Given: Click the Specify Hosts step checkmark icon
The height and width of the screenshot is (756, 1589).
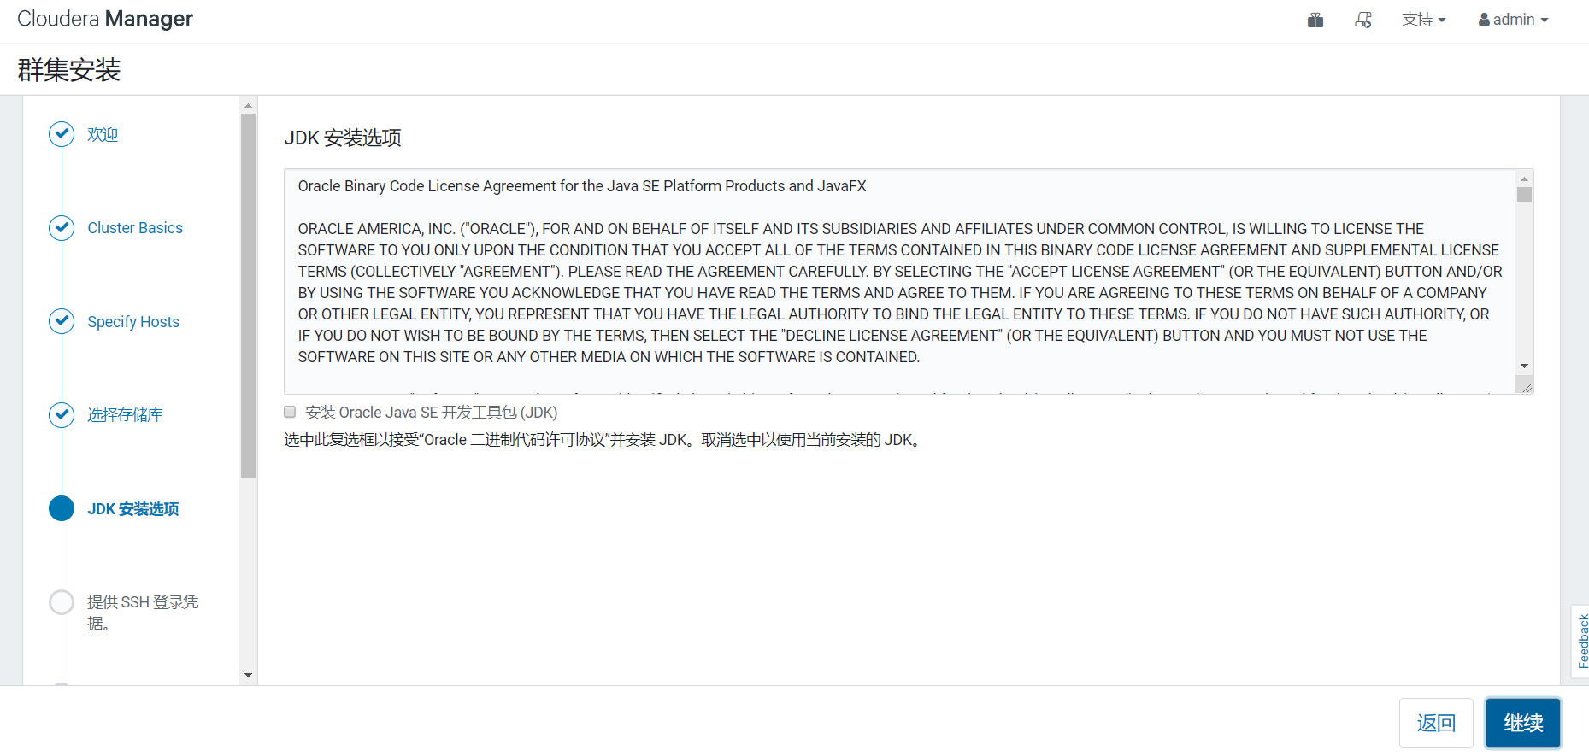Looking at the screenshot, I should (x=62, y=321).
